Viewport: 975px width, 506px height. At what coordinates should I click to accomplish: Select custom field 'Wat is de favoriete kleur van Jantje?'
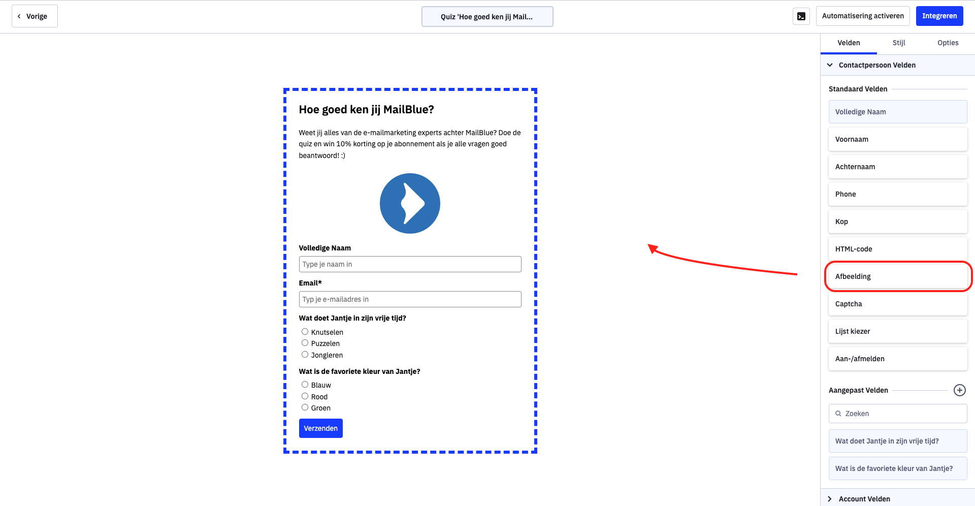(x=897, y=468)
